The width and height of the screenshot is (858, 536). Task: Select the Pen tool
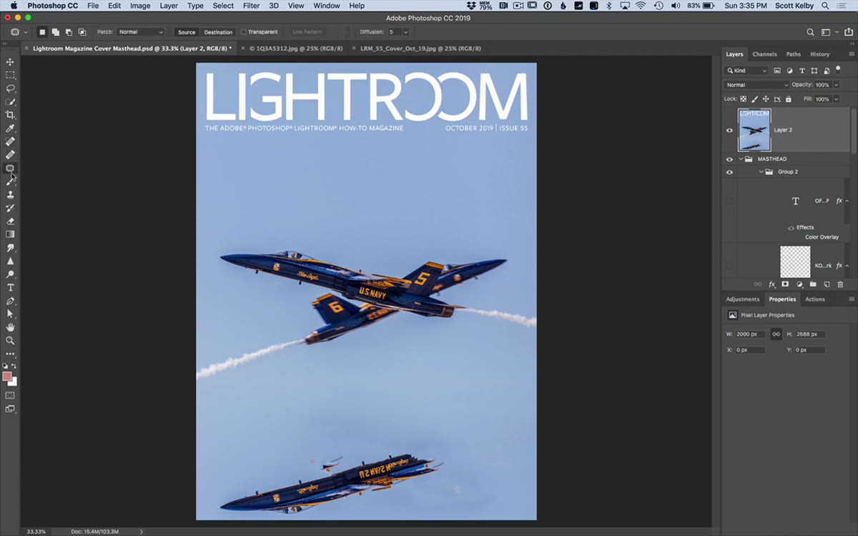coord(10,300)
